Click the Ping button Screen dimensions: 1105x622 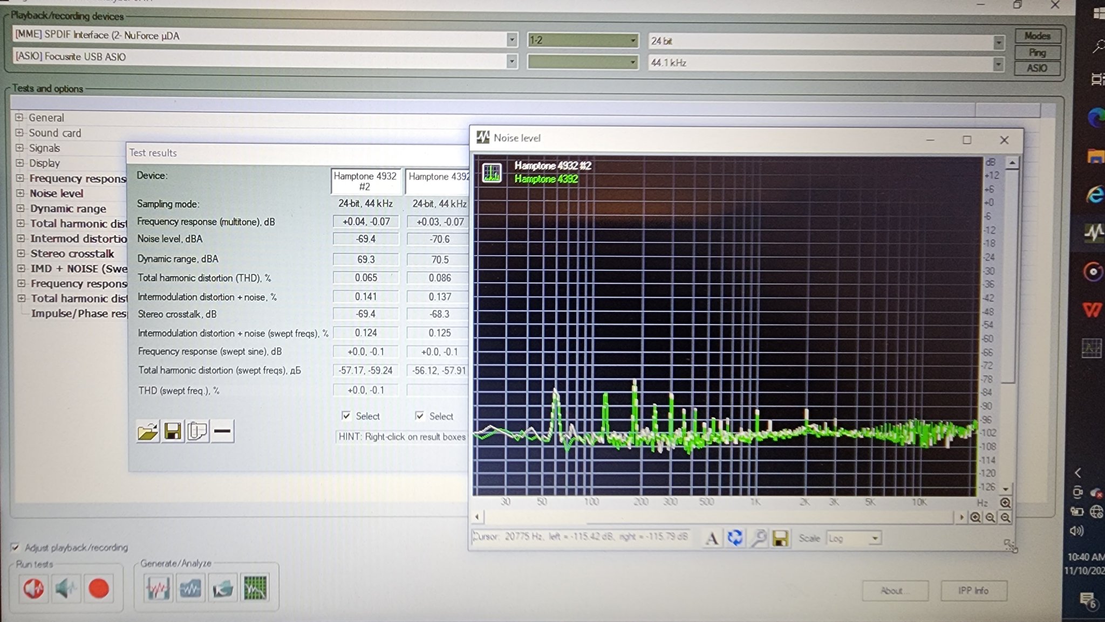tap(1037, 52)
